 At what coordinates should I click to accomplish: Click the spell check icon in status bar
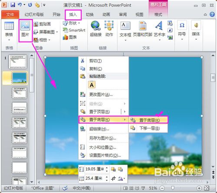[x=65, y=188]
